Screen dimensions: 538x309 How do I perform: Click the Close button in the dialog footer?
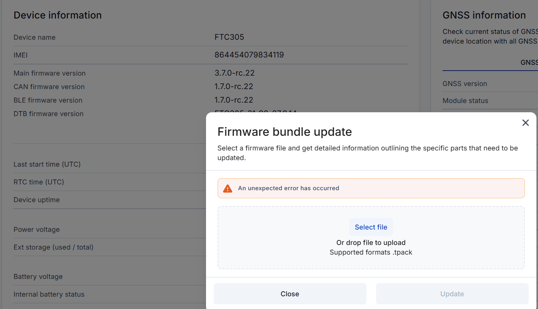(x=290, y=294)
